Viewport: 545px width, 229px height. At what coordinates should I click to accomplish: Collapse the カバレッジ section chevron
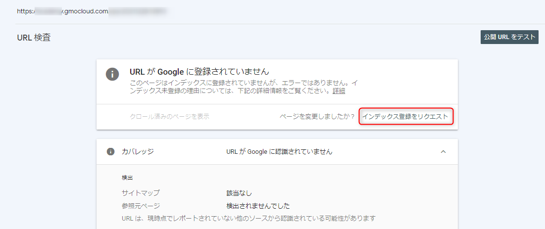coord(443,151)
